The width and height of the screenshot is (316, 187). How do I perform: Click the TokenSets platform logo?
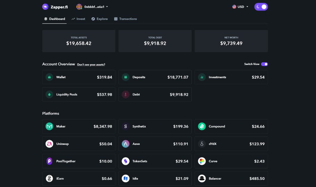pyautogui.click(x=125, y=161)
